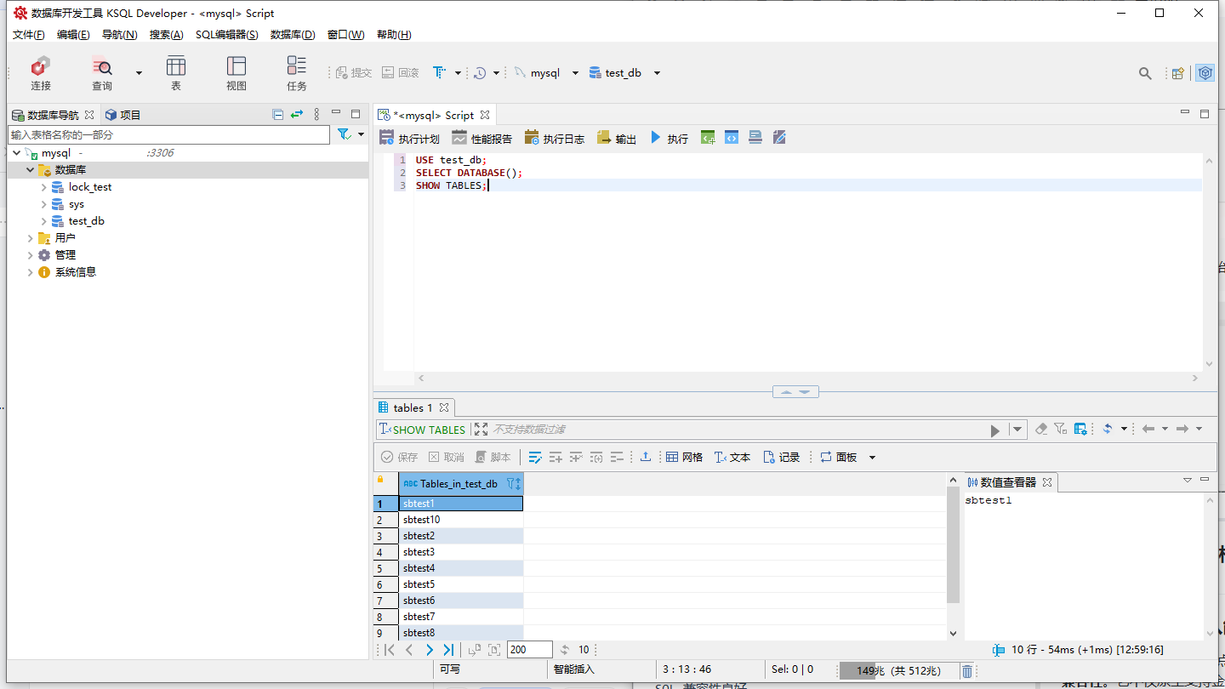
Task: Open the 视图 (View) tool
Action: pyautogui.click(x=236, y=73)
